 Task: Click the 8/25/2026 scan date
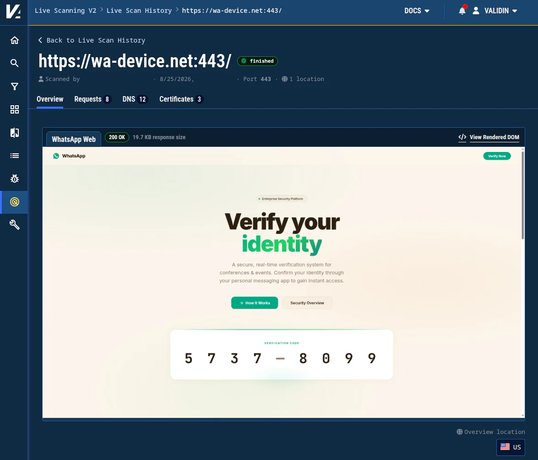point(177,79)
